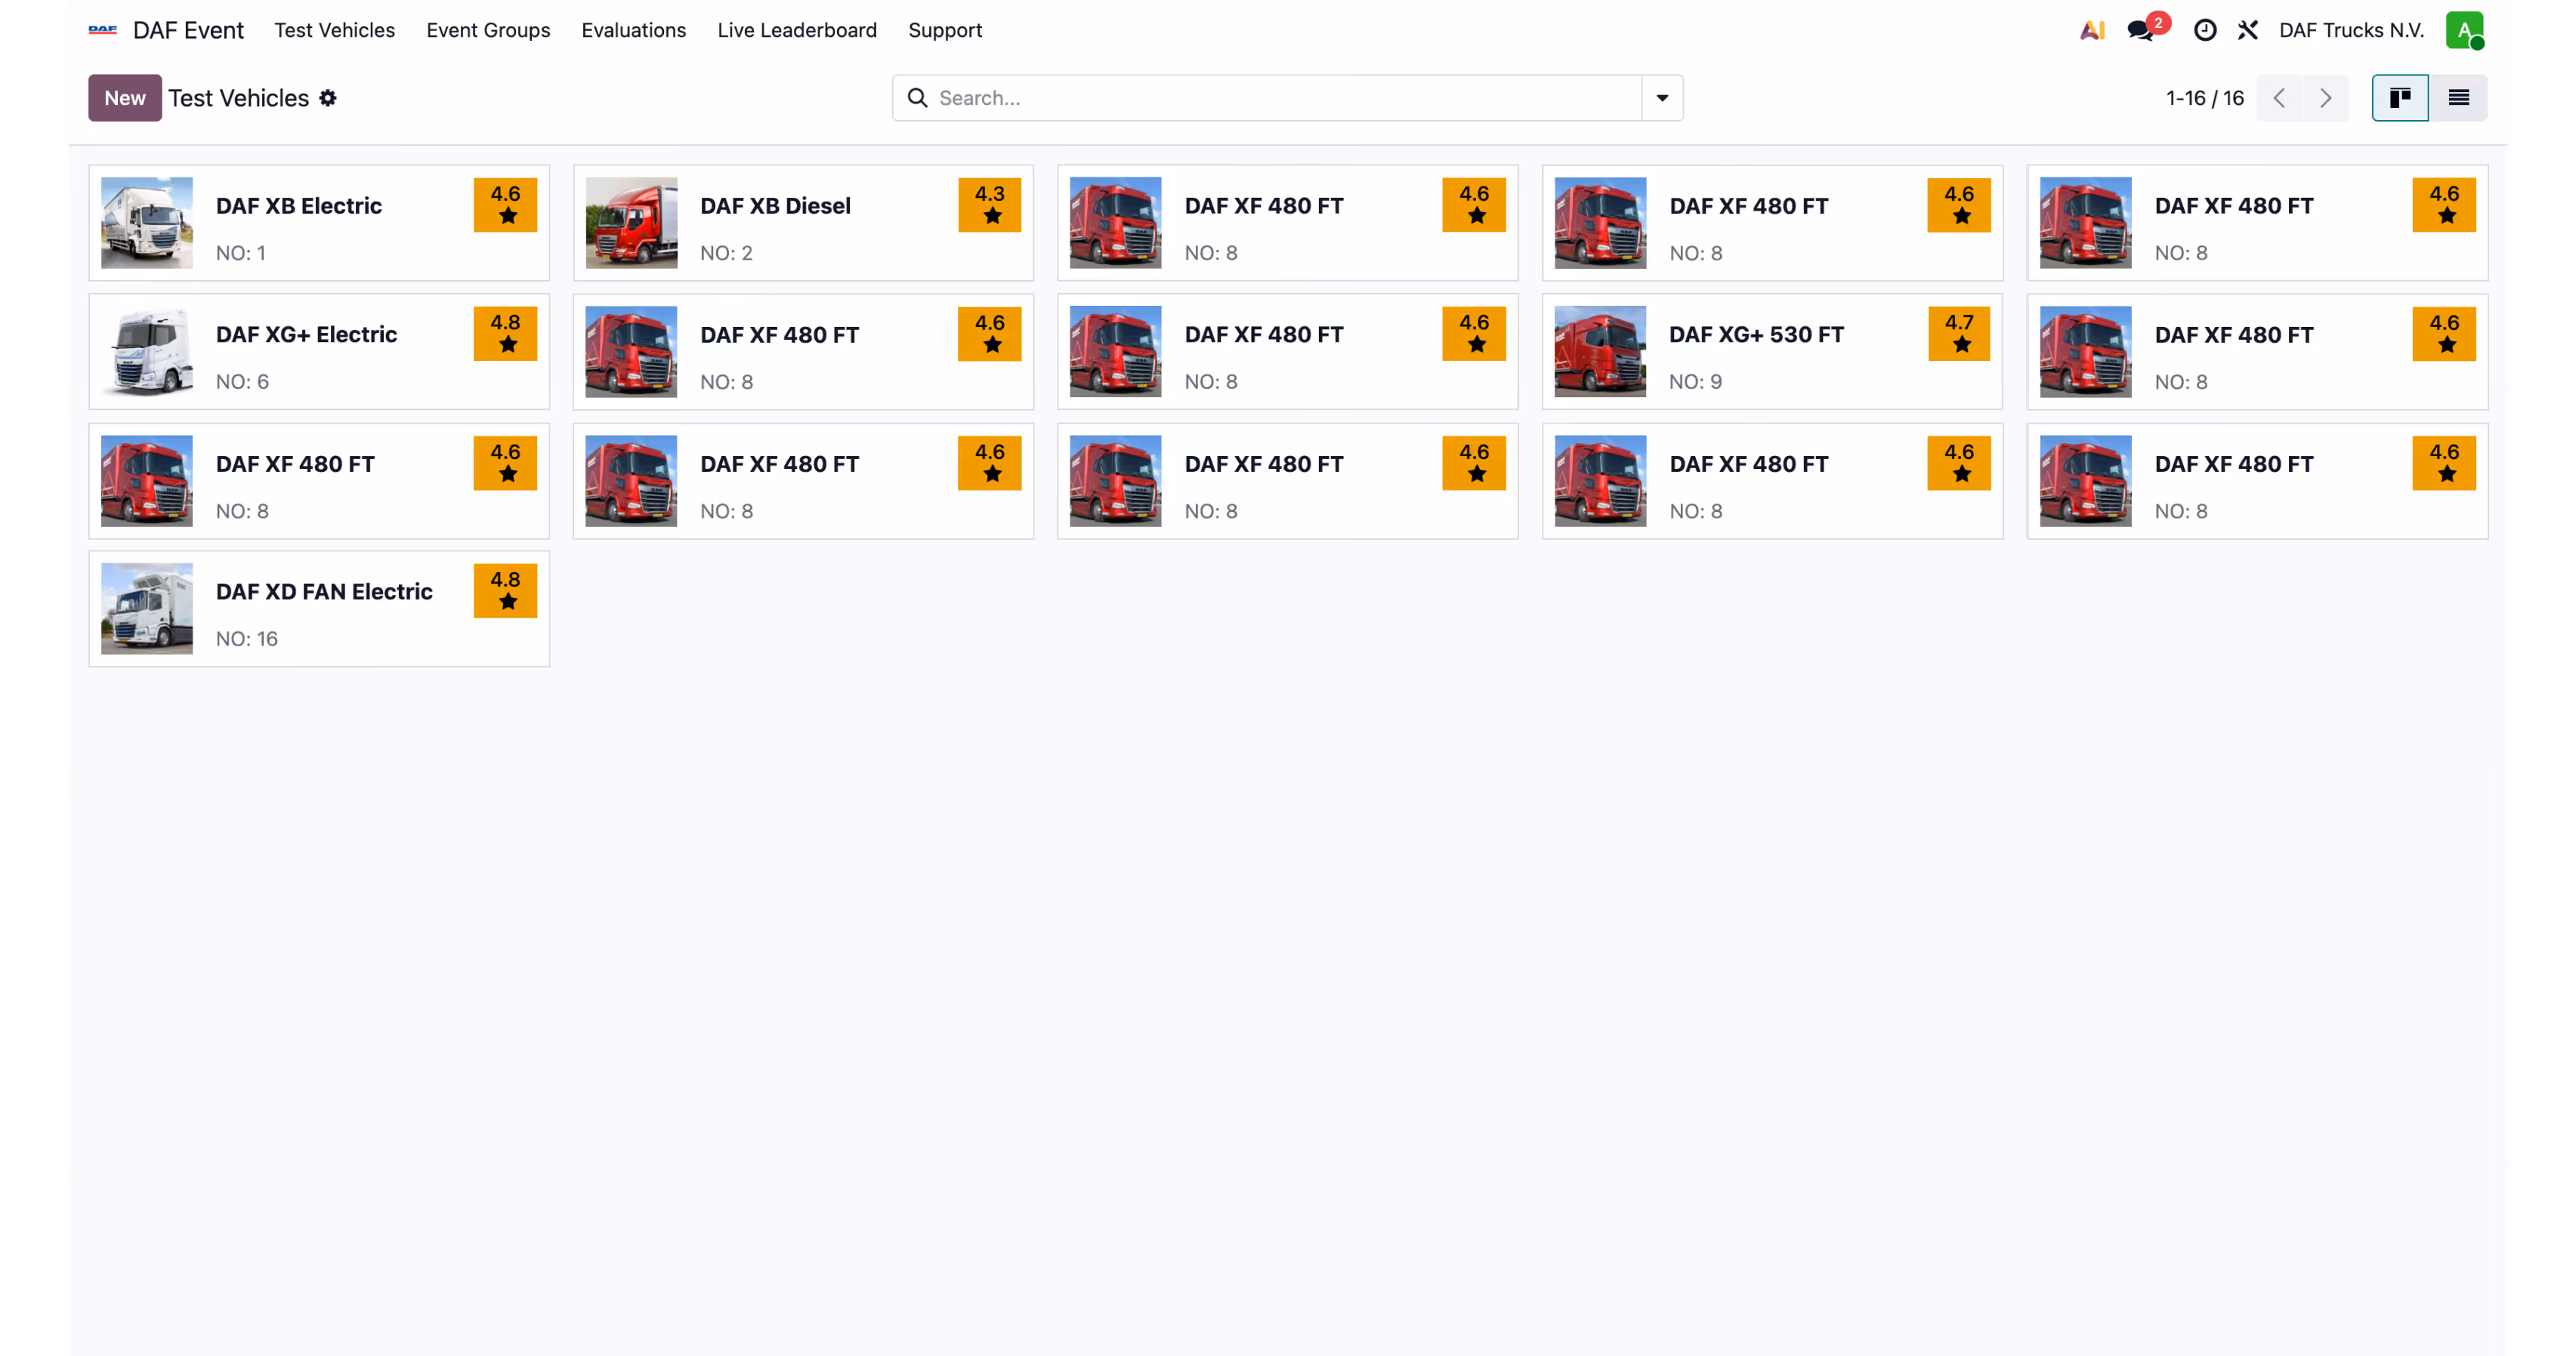Click the NO: 2 label
The width and height of the screenshot is (2576, 1356).
(x=726, y=253)
